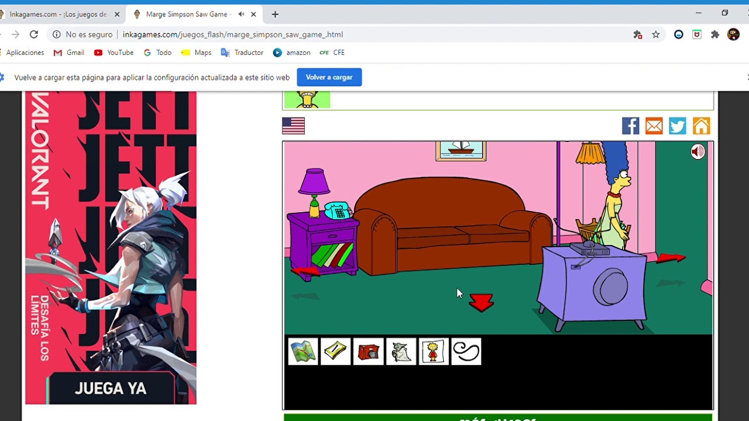
Task: Share the game by email icon
Action: click(654, 126)
